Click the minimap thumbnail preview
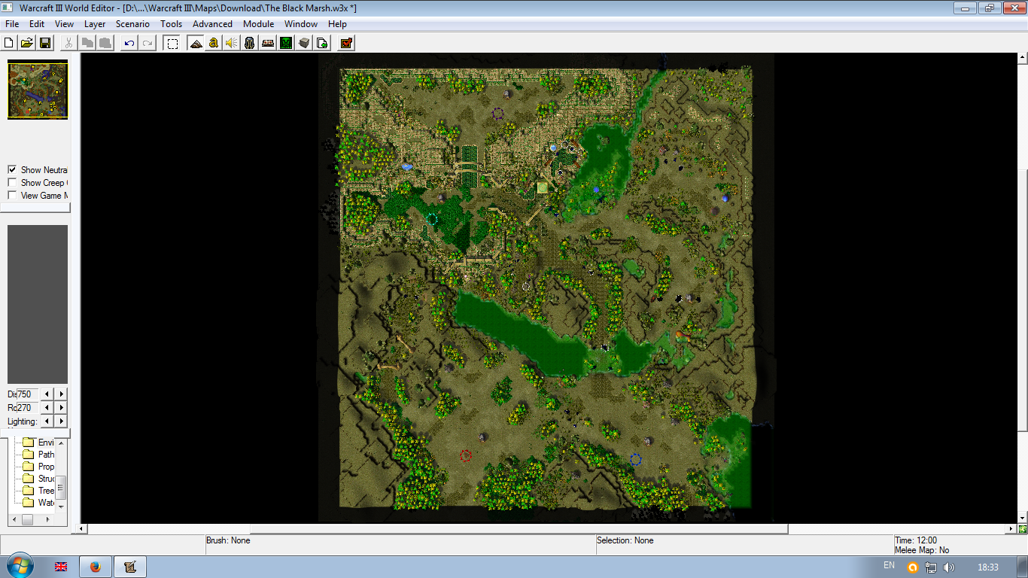Screen dimensions: 1028x578 38,90
